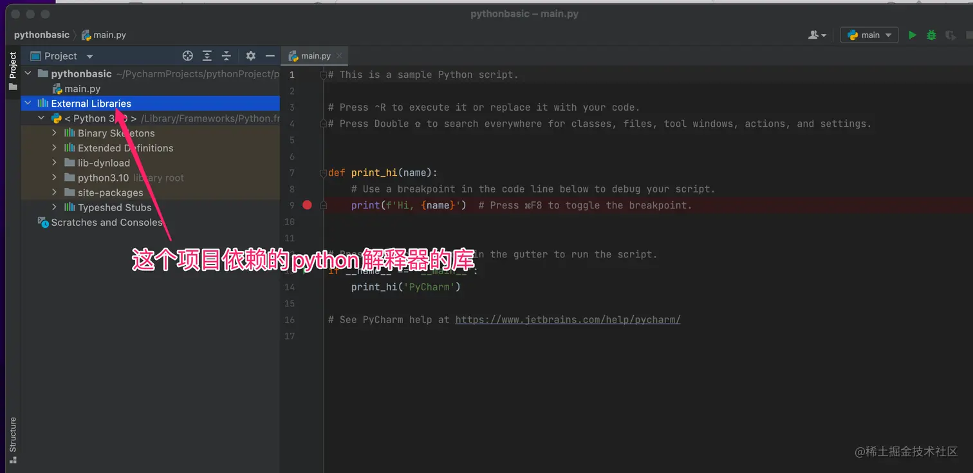Collapse the pythonbasic project folder
This screenshot has width=973, height=473.
(28, 74)
